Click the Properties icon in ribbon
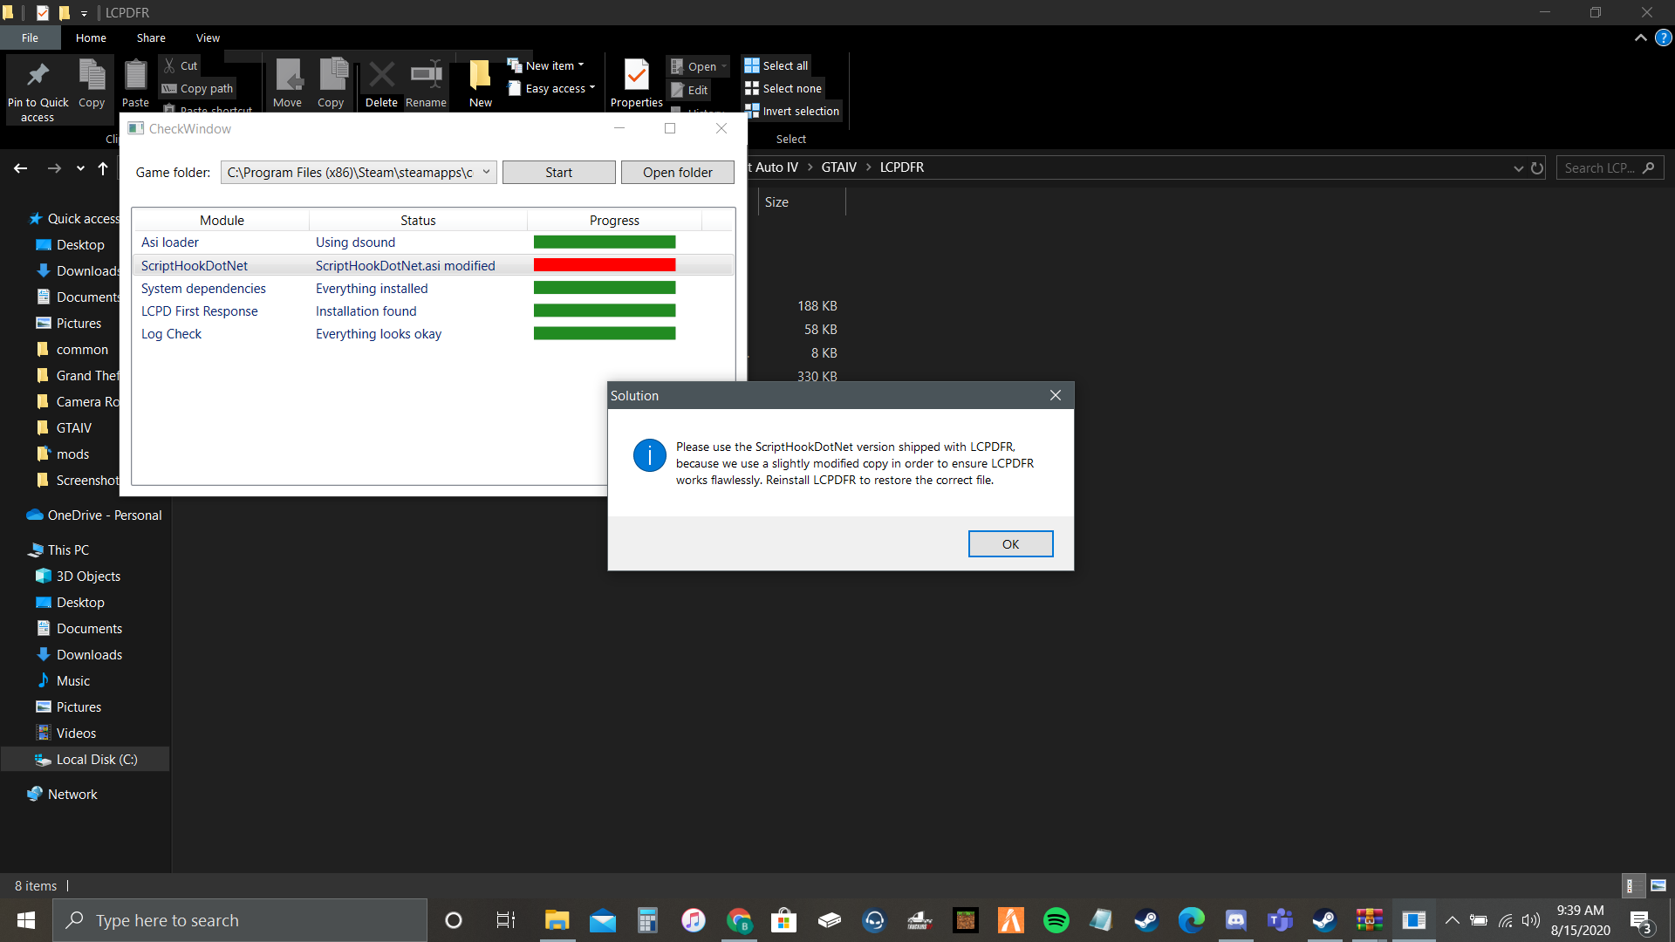Viewport: 1675px width, 942px height. pos(636,77)
